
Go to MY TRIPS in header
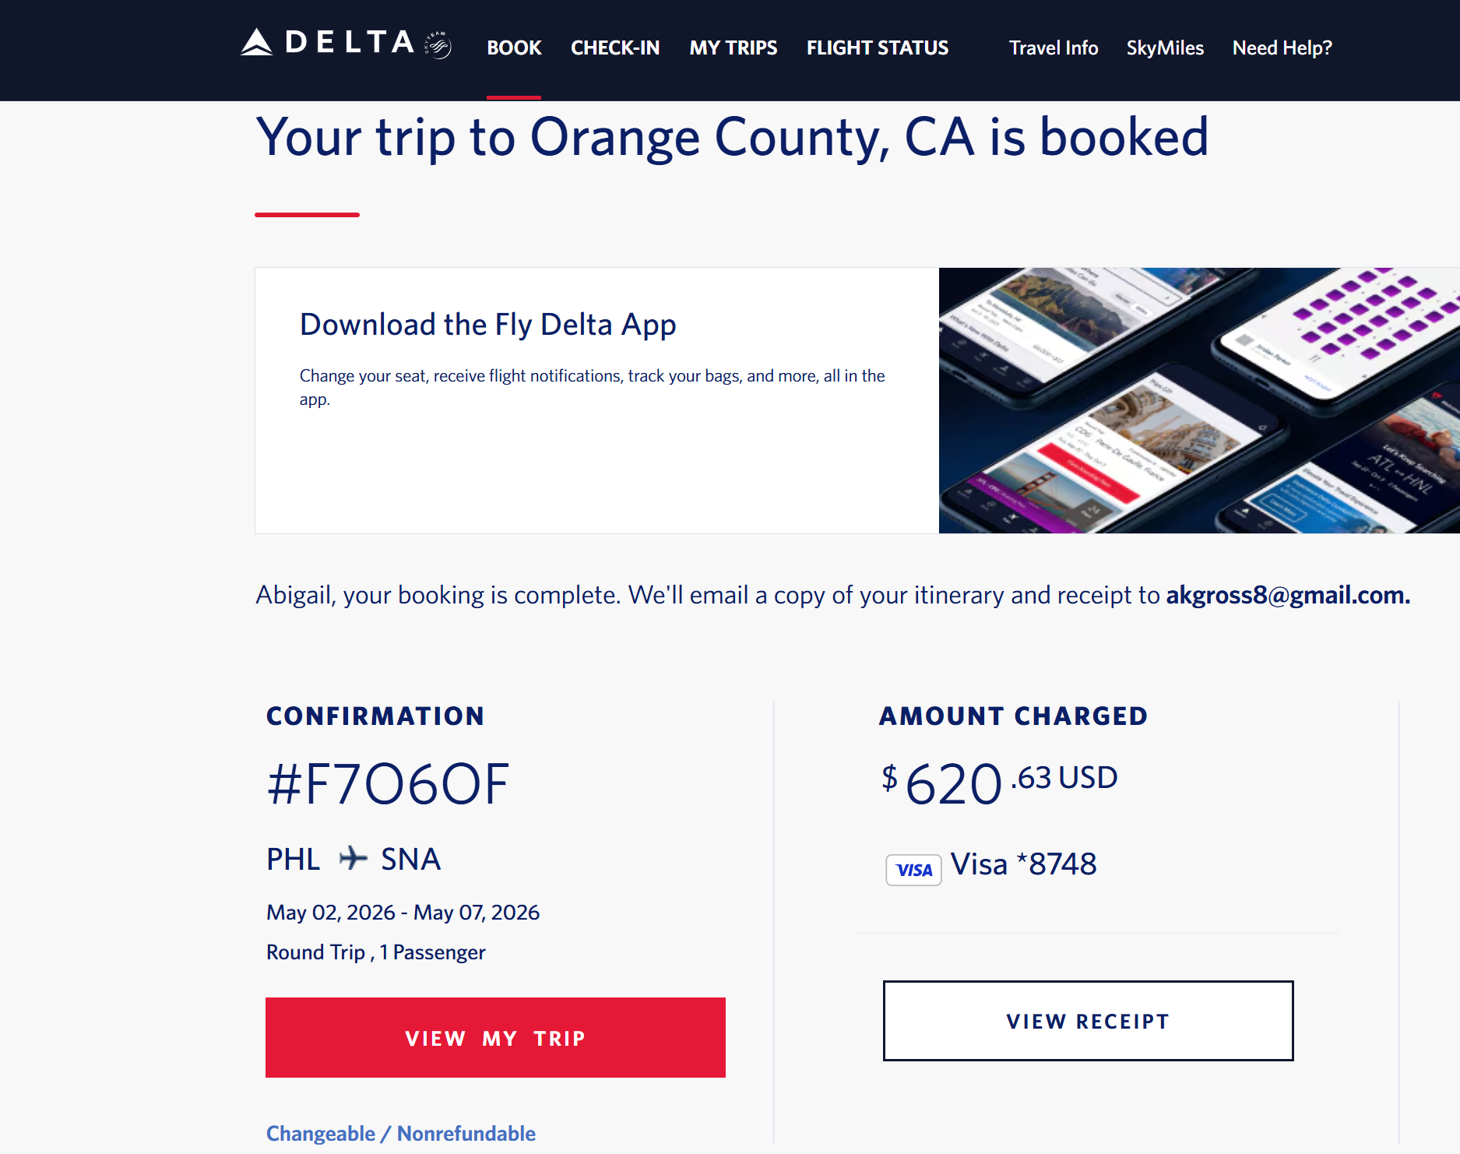coord(733,48)
